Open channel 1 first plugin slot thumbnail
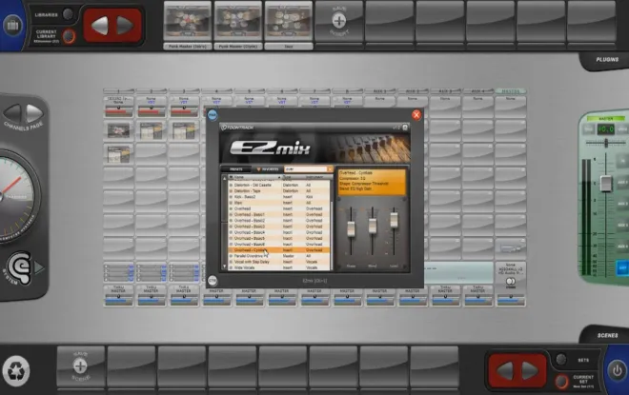The image size is (629, 395). click(x=118, y=130)
